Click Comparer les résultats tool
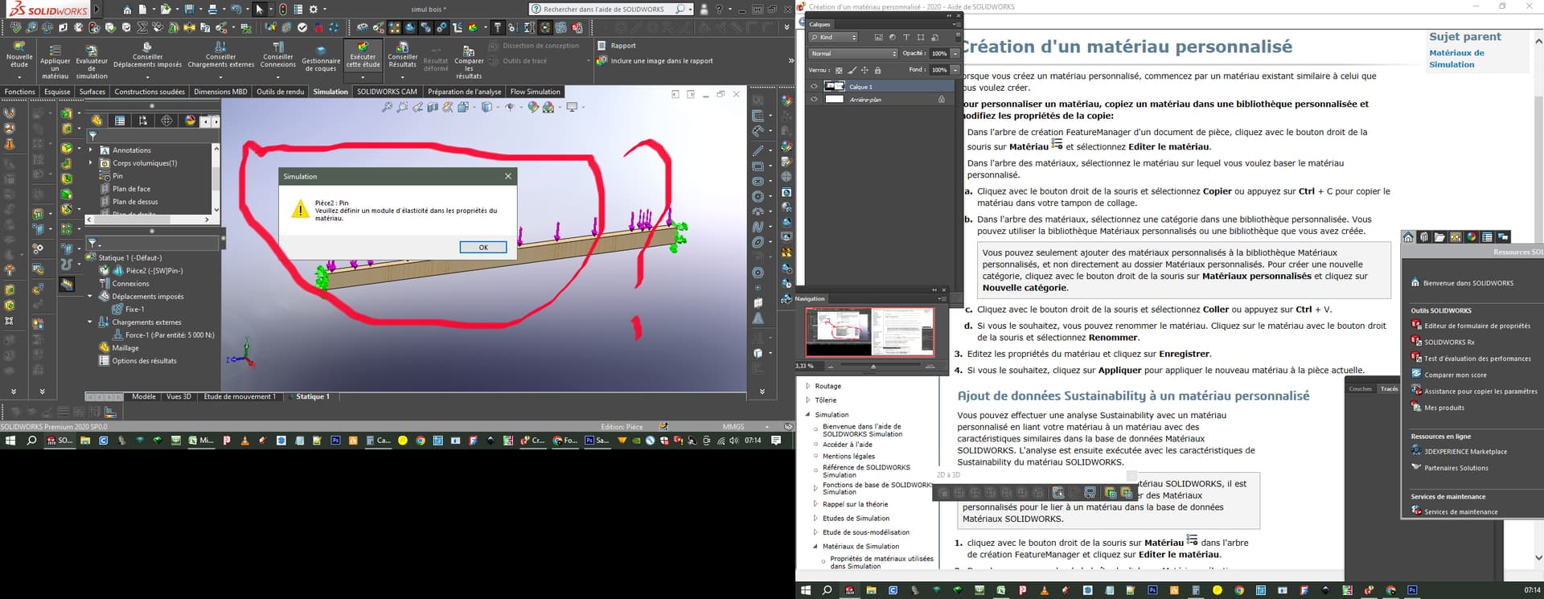The image size is (1544, 599). (469, 61)
